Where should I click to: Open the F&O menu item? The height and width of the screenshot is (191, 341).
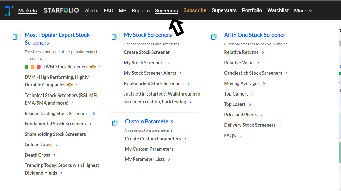tap(109, 11)
